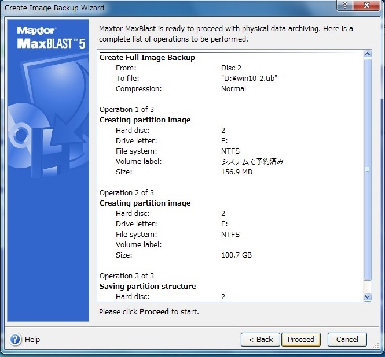Click 'Operation 2 of 3' line
Screen dimensions: 385x357
pyautogui.click(x=127, y=192)
